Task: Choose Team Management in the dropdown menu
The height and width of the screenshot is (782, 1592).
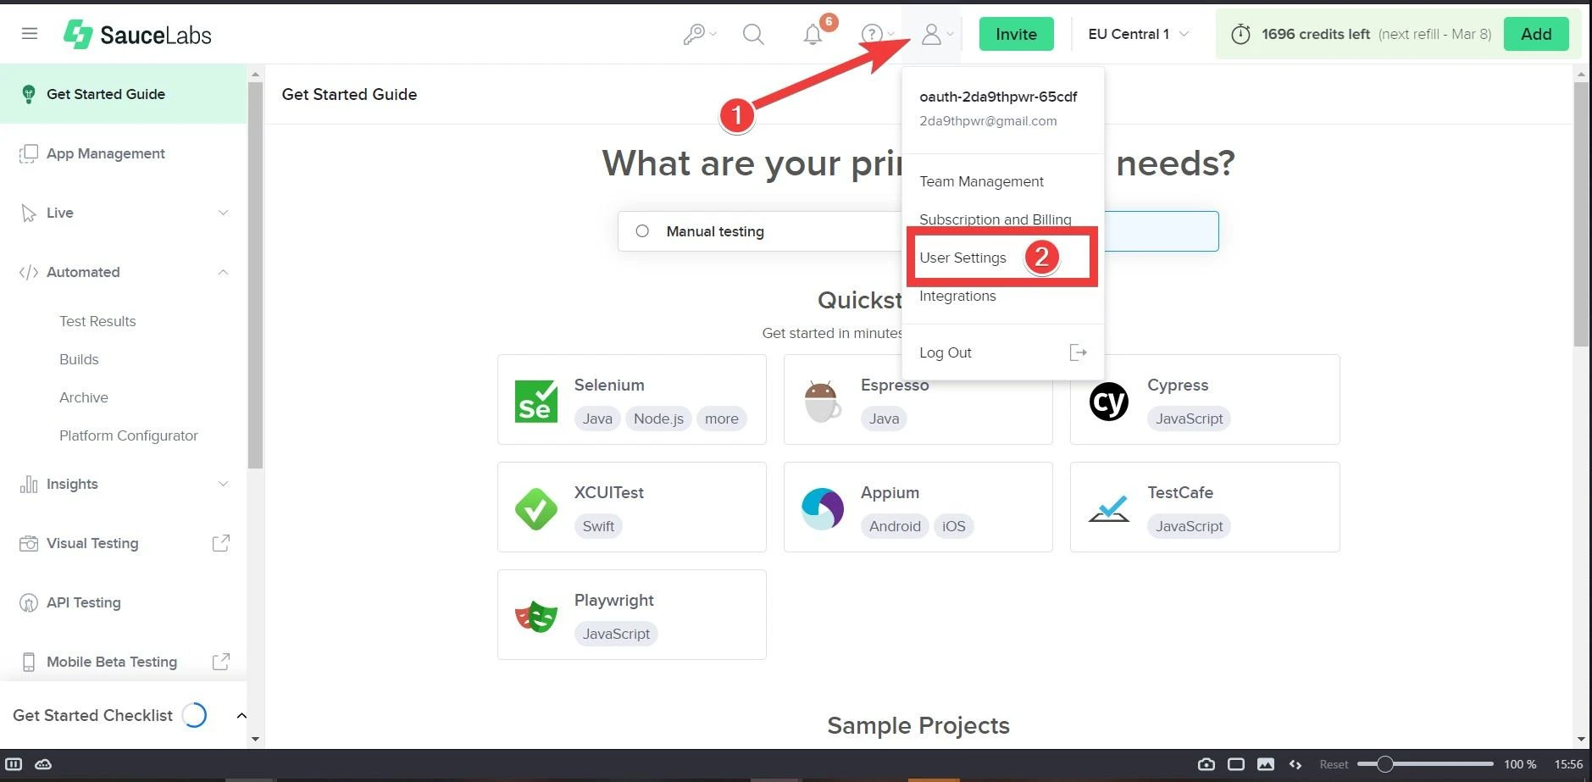Action: click(x=981, y=181)
